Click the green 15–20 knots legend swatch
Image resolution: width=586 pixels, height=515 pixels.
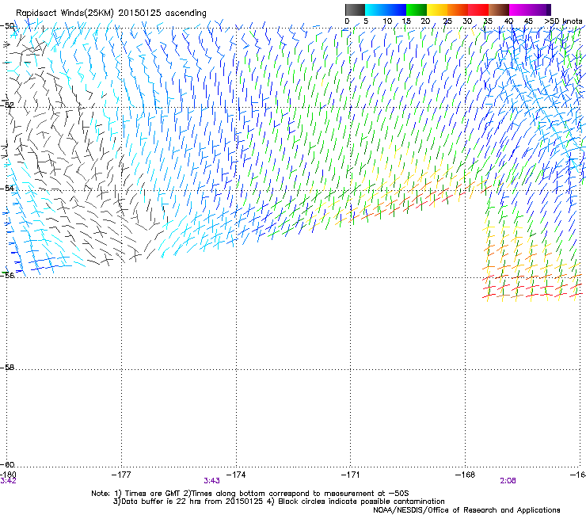coord(417,10)
